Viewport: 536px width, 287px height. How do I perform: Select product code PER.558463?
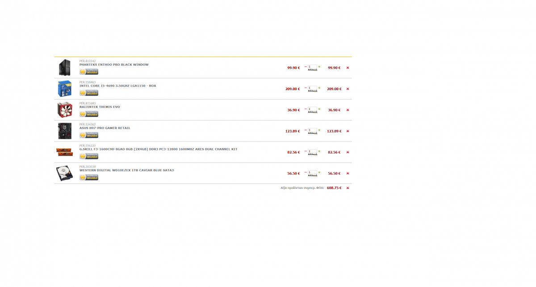pos(88,82)
